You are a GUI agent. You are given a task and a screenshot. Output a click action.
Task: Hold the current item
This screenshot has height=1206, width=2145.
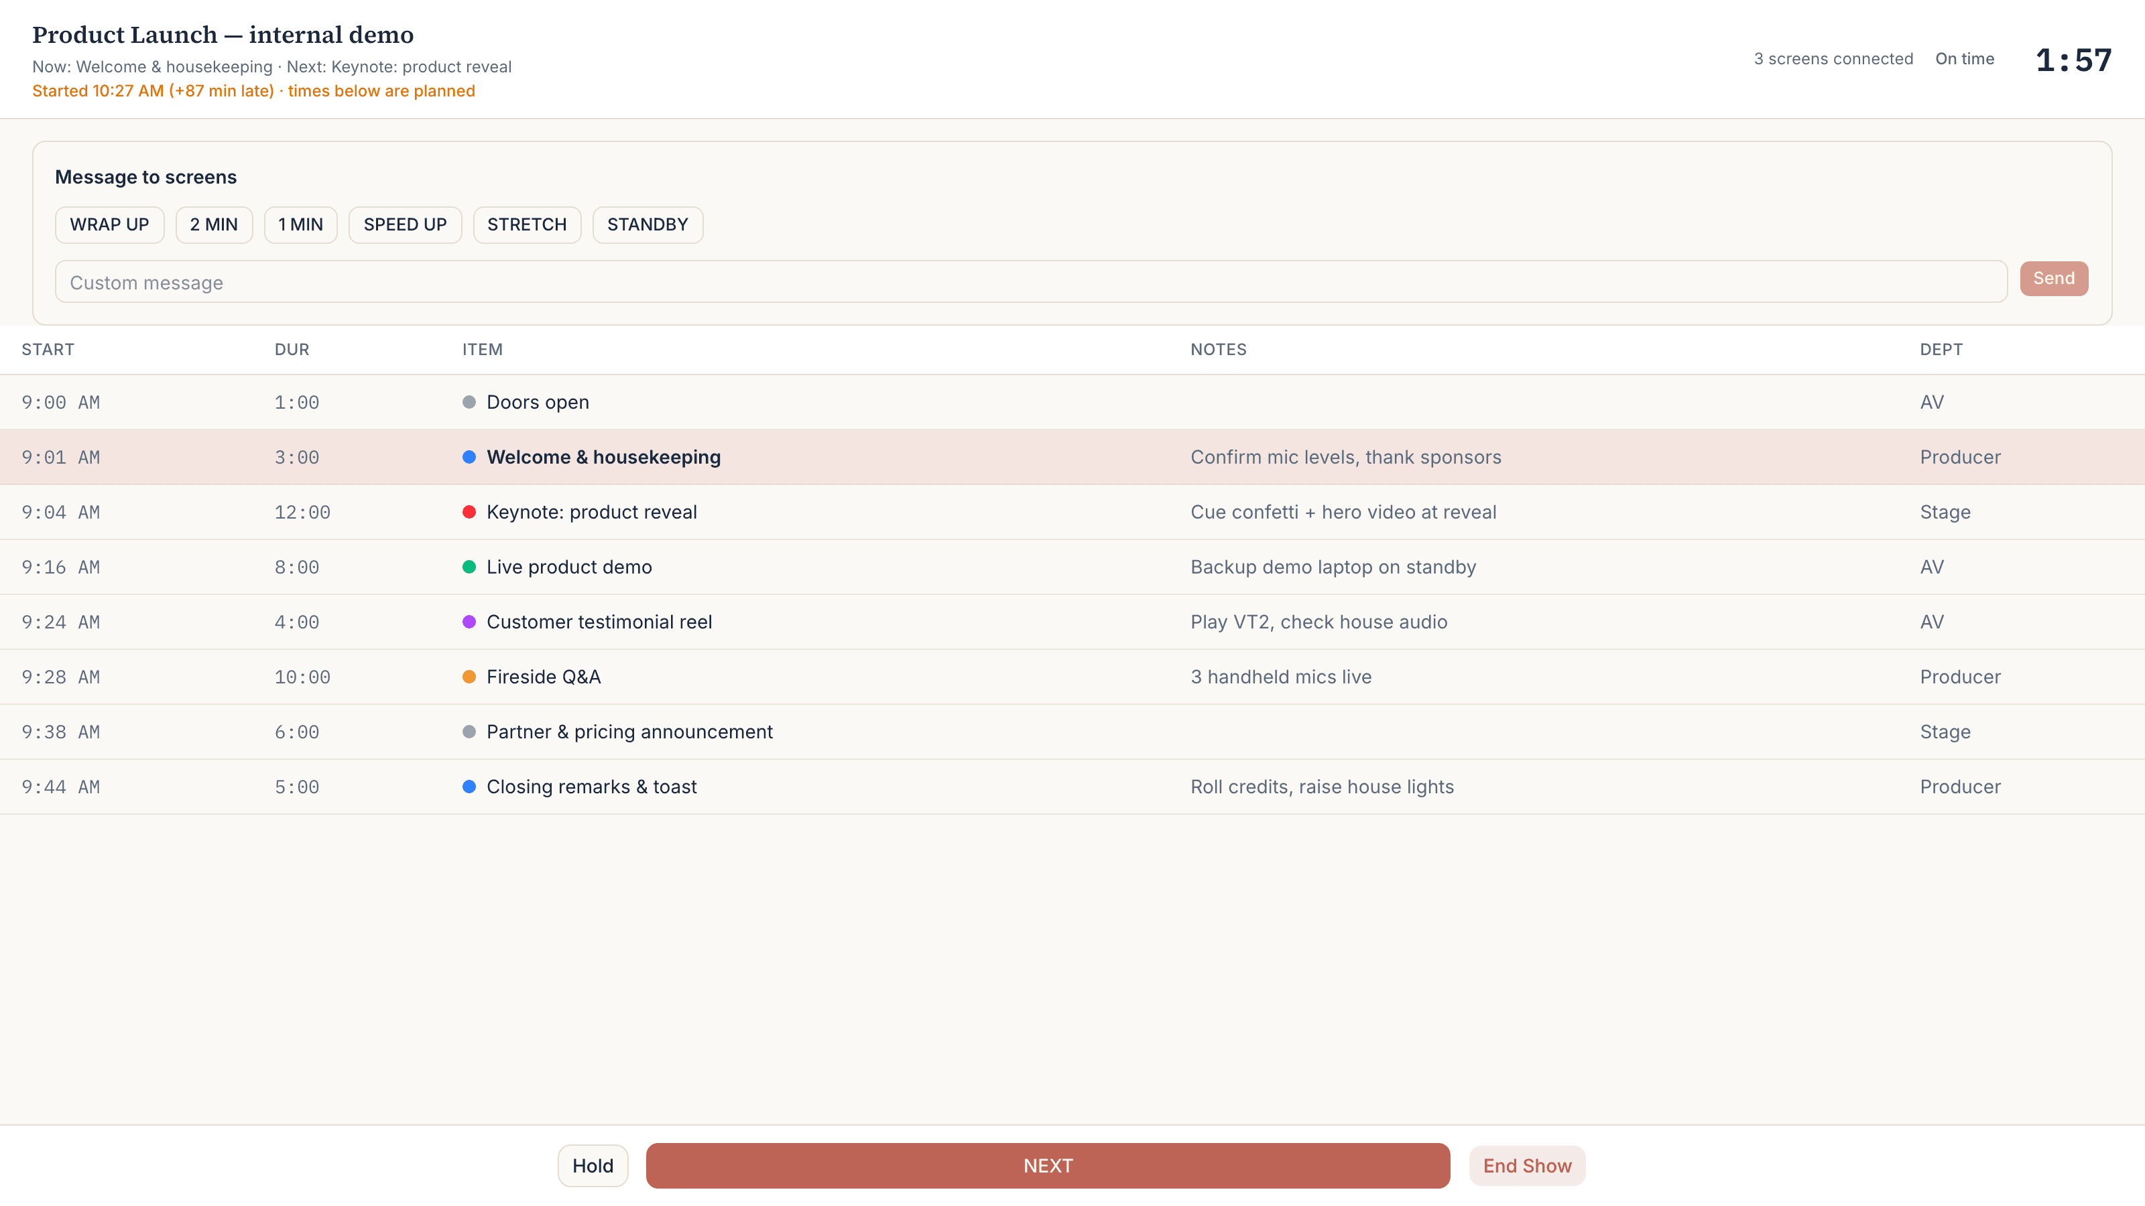[x=593, y=1165]
